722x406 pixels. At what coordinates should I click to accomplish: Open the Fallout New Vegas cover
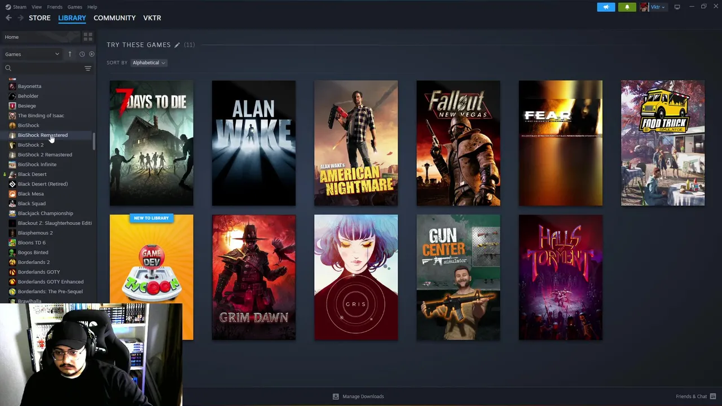point(458,143)
